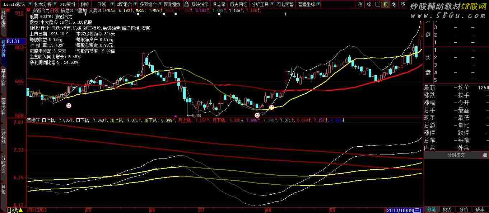
Task: Click the 2图组合 toolbar button
Action: click(x=124, y=4)
